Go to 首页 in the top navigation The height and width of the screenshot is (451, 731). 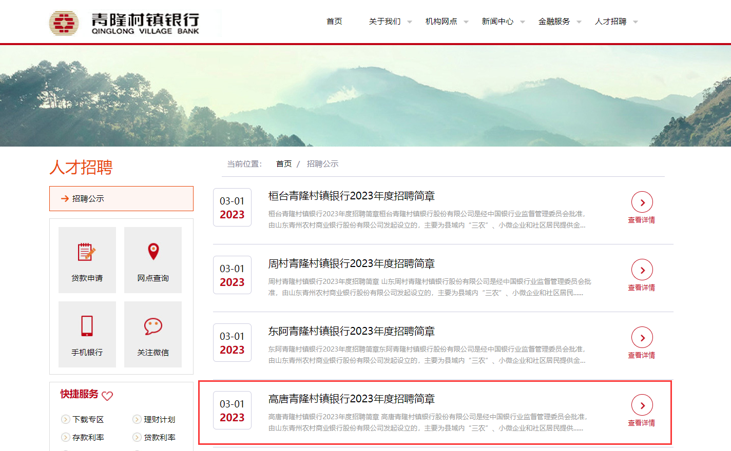(334, 21)
